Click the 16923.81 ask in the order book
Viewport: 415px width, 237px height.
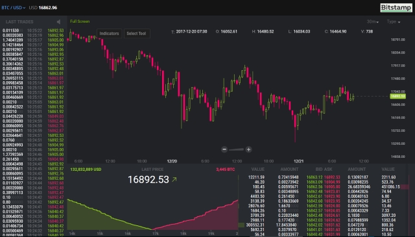[x=332, y=192]
